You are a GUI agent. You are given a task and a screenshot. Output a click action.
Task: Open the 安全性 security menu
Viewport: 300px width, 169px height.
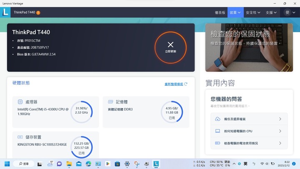click(253, 13)
